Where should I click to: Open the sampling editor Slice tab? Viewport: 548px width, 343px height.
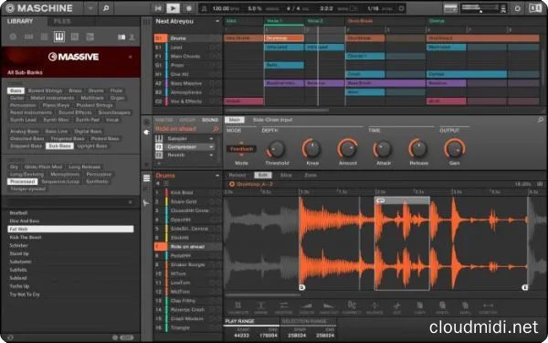286,175
